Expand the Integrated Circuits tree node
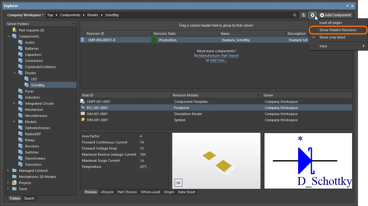 pos(14,103)
